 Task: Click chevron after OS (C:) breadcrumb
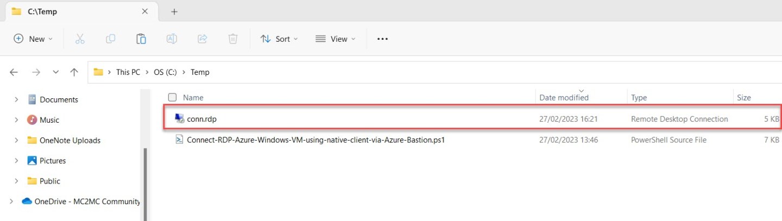(x=184, y=72)
